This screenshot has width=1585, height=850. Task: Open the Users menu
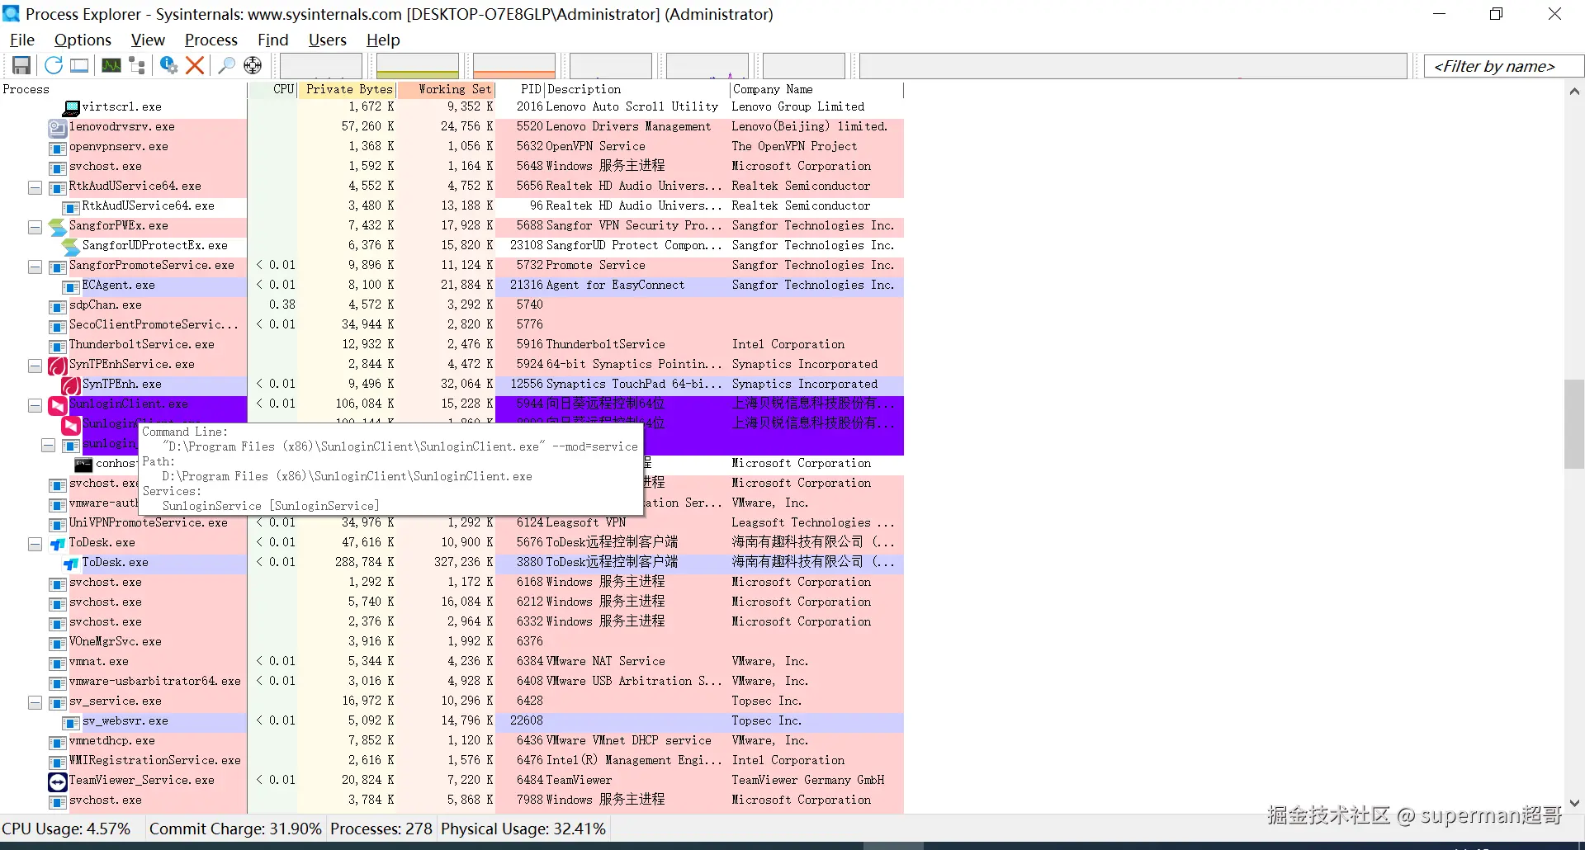[x=328, y=40]
